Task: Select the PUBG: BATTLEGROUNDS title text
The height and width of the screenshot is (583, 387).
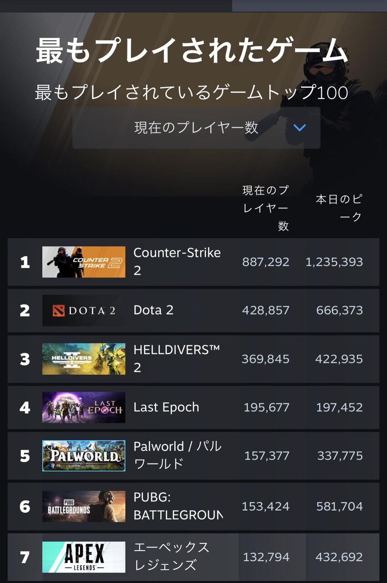Action: click(178, 506)
